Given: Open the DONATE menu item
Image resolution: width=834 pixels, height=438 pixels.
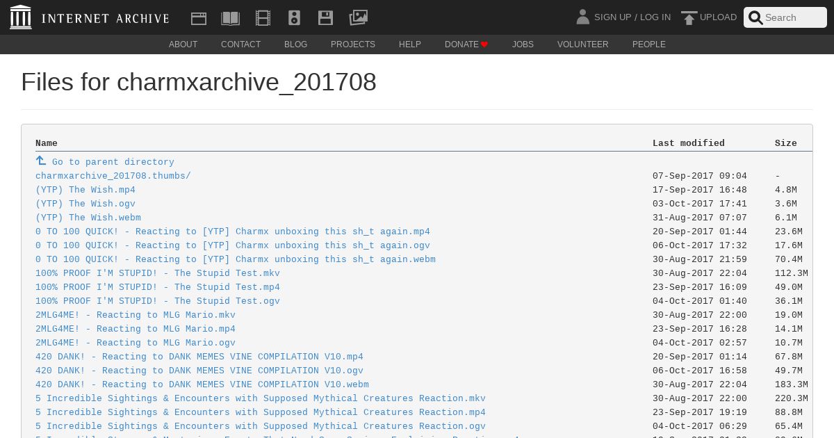Looking at the screenshot, I should tap(466, 44).
